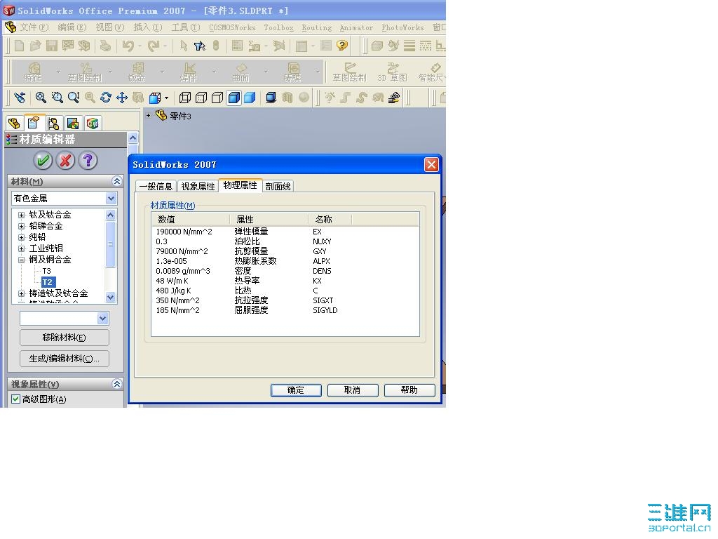The height and width of the screenshot is (539, 718).
Task: Close the SolidWorks 2007 dialog
Action: [x=431, y=164]
